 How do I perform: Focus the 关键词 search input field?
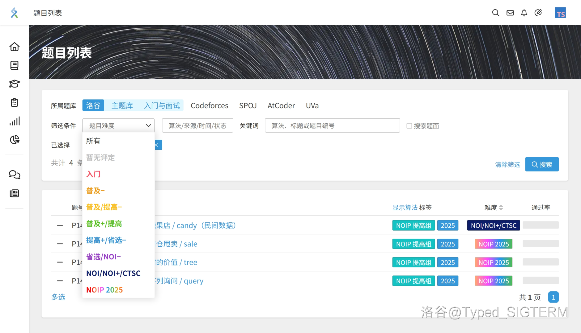pyautogui.click(x=332, y=125)
